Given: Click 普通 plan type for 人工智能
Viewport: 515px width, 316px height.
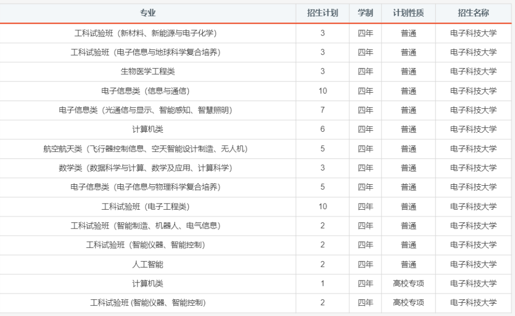Looking at the screenshot, I should pos(409,264).
